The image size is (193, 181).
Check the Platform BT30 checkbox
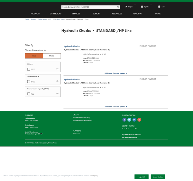(x=29, y=69)
